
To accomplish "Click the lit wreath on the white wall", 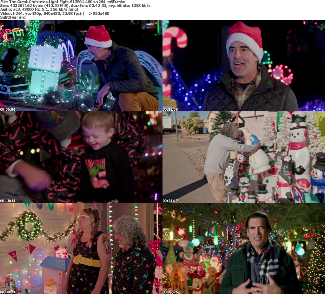I will [29, 225].
